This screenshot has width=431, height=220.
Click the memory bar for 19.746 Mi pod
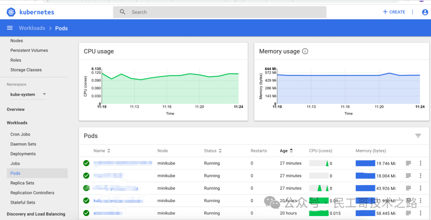(x=365, y=163)
